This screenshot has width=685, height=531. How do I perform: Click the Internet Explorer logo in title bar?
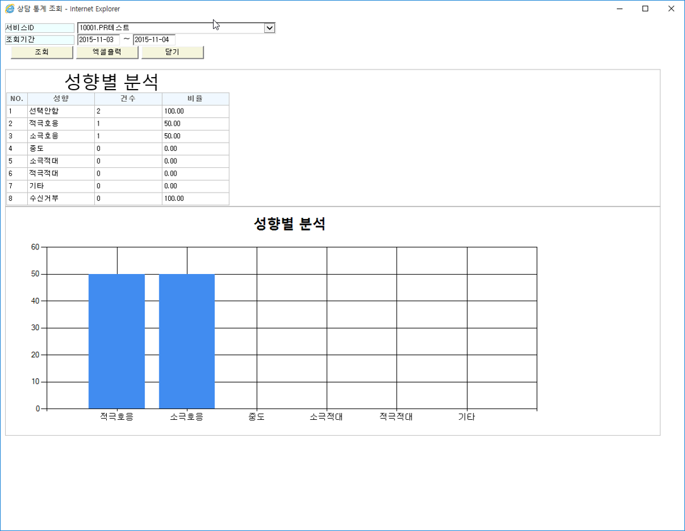click(x=9, y=9)
